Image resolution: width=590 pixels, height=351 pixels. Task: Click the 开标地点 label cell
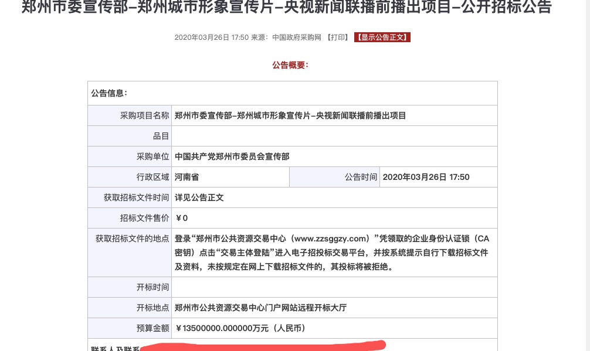point(130,308)
